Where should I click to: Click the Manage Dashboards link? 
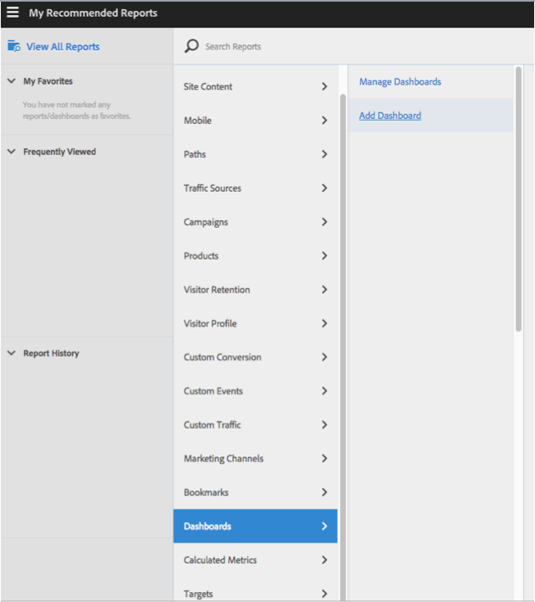pos(400,82)
